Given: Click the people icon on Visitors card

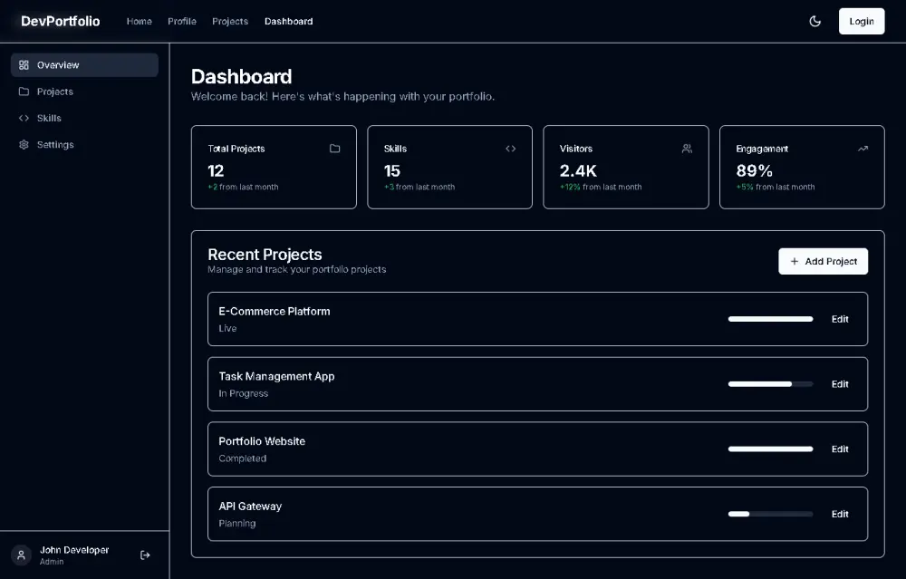Looking at the screenshot, I should (687, 149).
